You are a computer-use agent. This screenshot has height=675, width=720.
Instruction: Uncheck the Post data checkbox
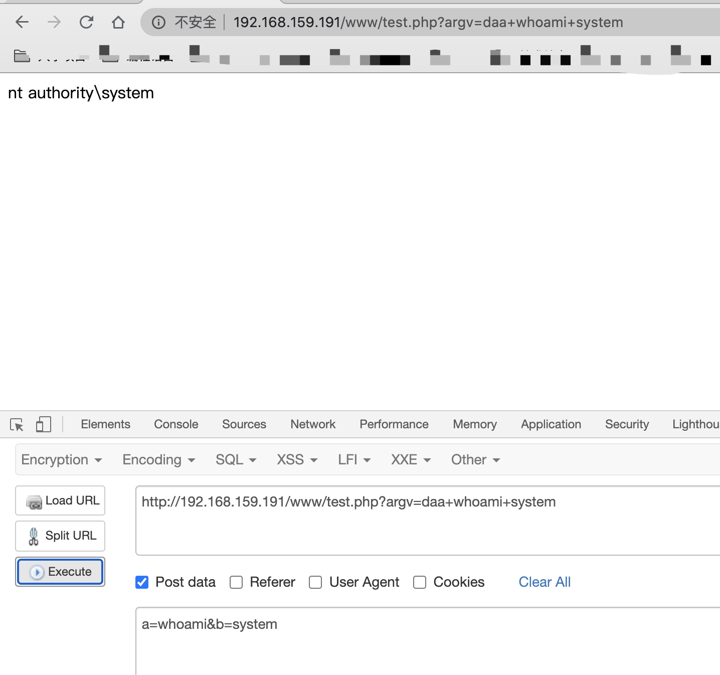(142, 582)
